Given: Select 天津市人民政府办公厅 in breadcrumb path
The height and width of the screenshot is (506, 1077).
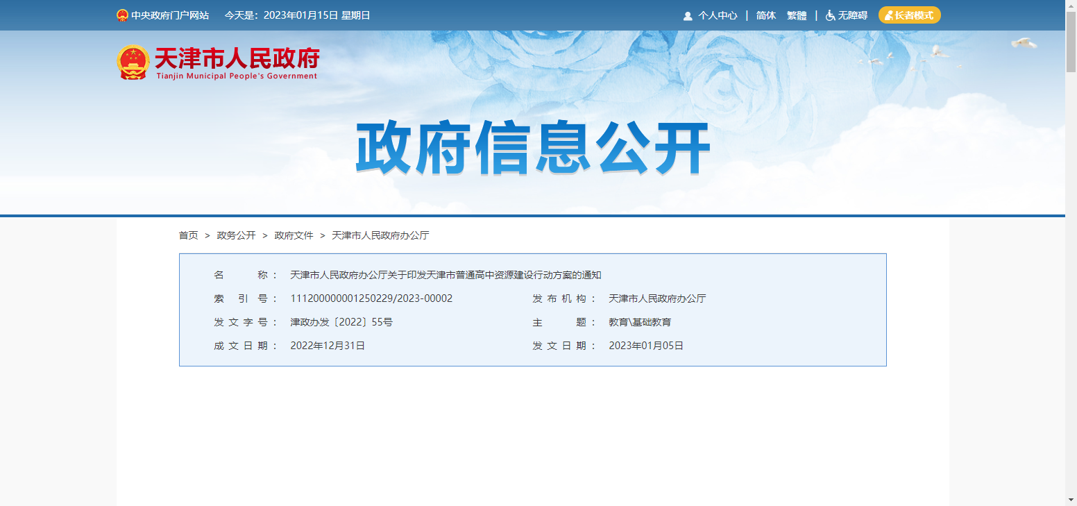Looking at the screenshot, I should pyautogui.click(x=380, y=235).
